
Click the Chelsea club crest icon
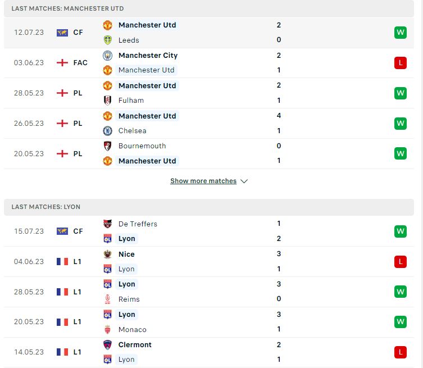(107, 130)
